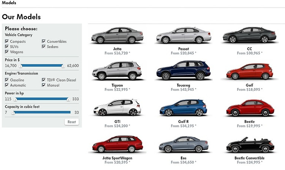Screen dimensions: 285x170
Task: Select the blue Golf R image
Action: [x=183, y=108]
